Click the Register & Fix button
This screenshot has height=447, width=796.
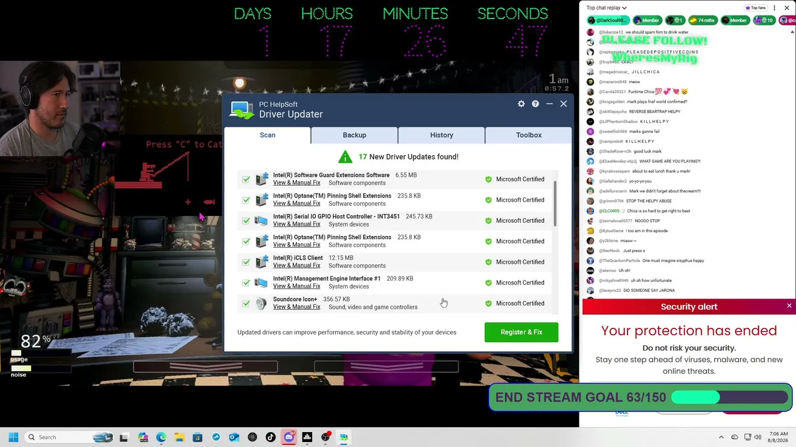[x=521, y=332]
